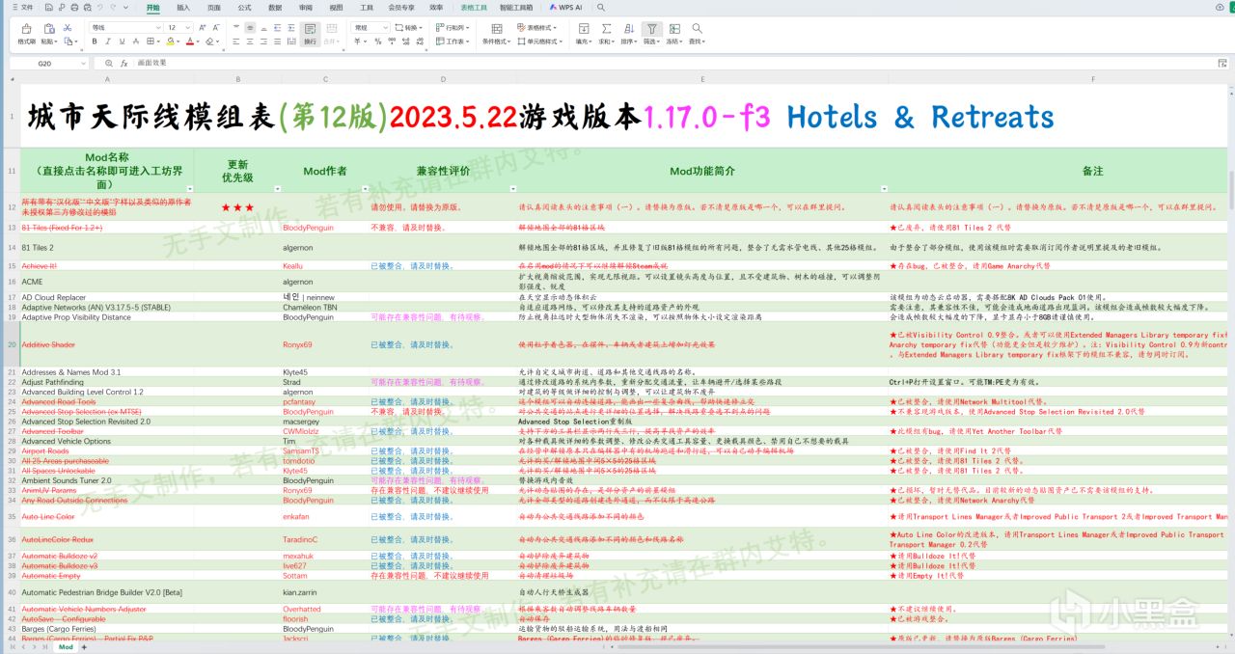Screen dimensions: 1235x654
Task: Click the Redo arrow icon
Action: click(x=113, y=7)
